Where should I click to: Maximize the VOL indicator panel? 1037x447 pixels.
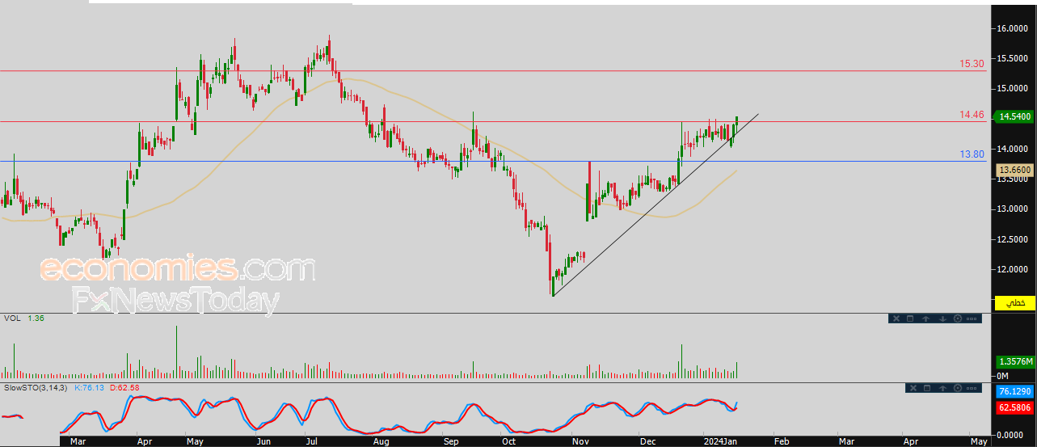coord(910,318)
